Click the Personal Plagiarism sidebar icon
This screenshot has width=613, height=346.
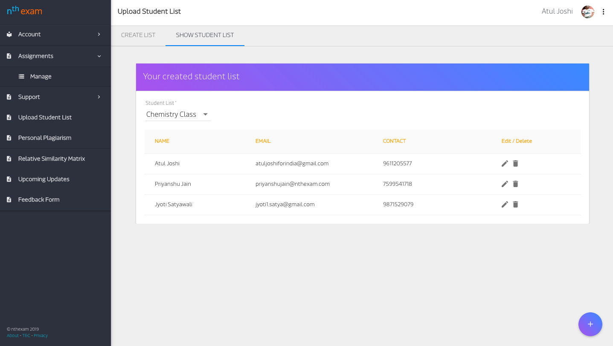click(9, 138)
